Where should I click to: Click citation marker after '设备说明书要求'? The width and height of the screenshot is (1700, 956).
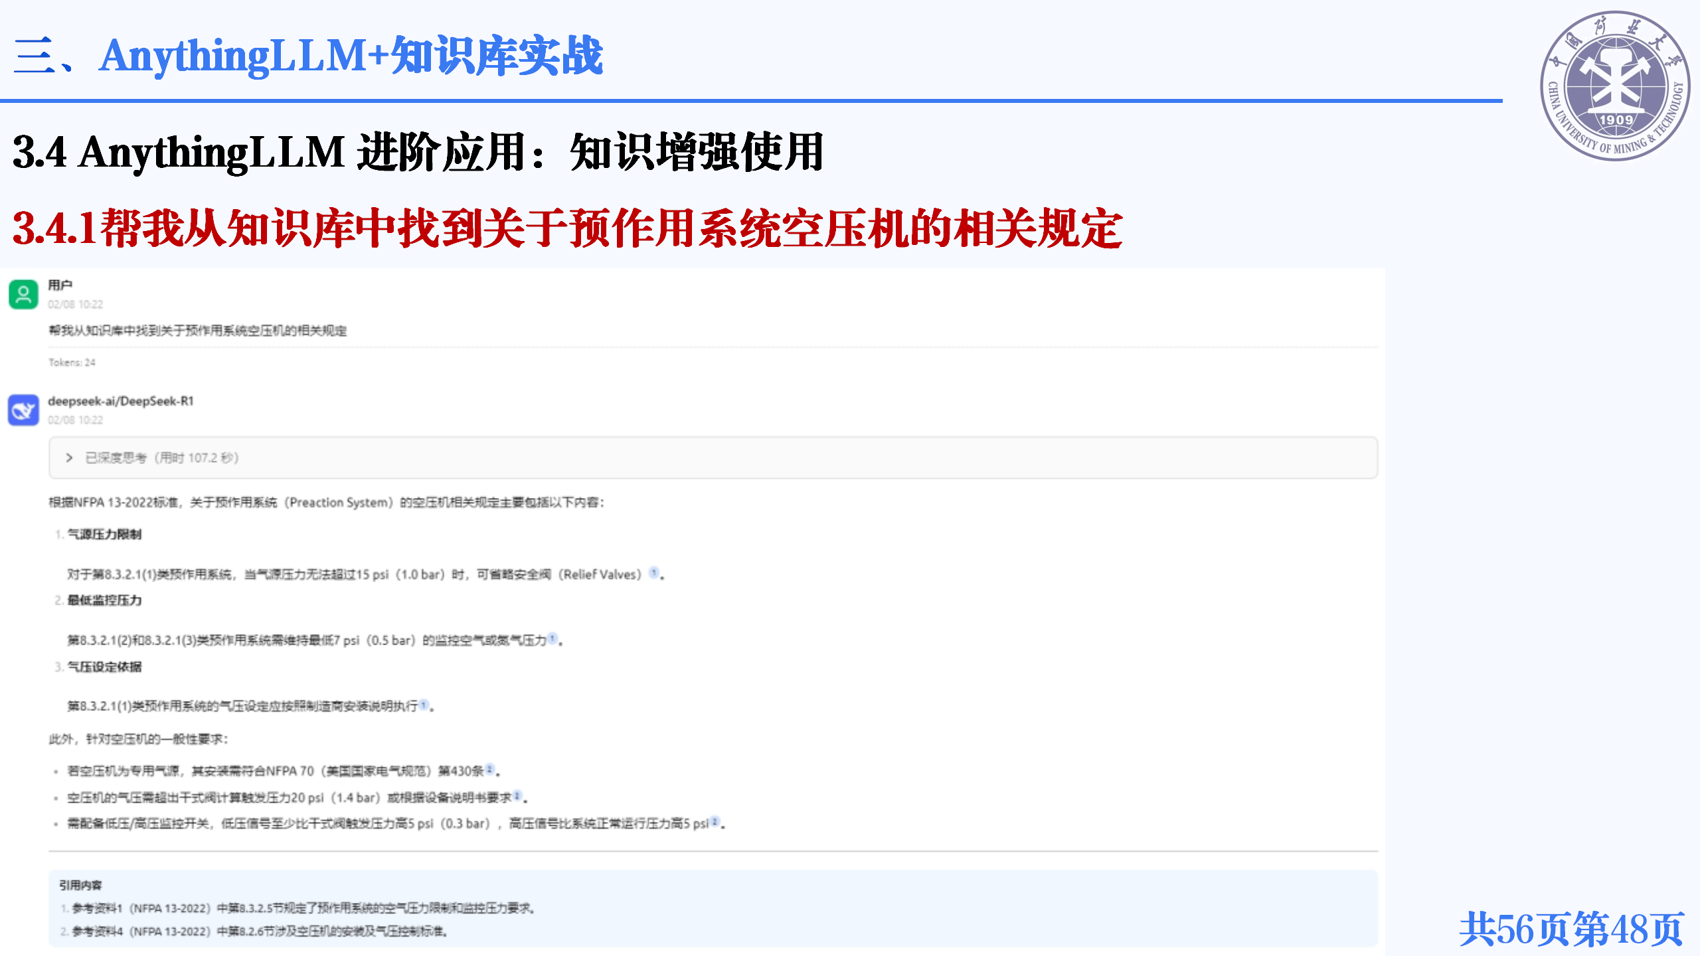point(517,795)
